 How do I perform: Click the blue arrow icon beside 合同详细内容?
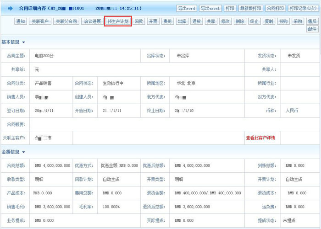click(x=10, y=8)
